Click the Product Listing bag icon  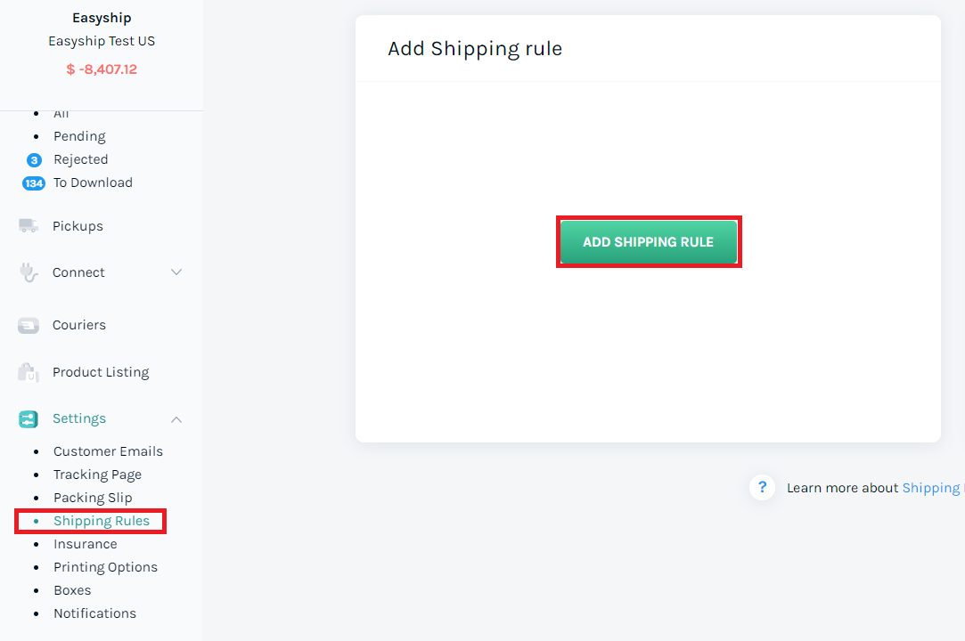[29, 372]
